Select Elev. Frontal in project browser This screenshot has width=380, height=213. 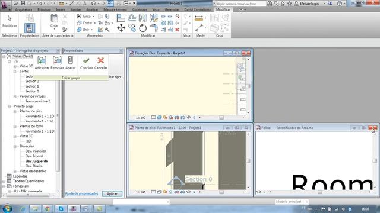pyautogui.click(x=34, y=156)
